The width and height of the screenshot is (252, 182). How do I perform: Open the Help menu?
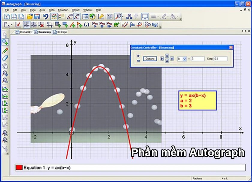click(98, 10)
